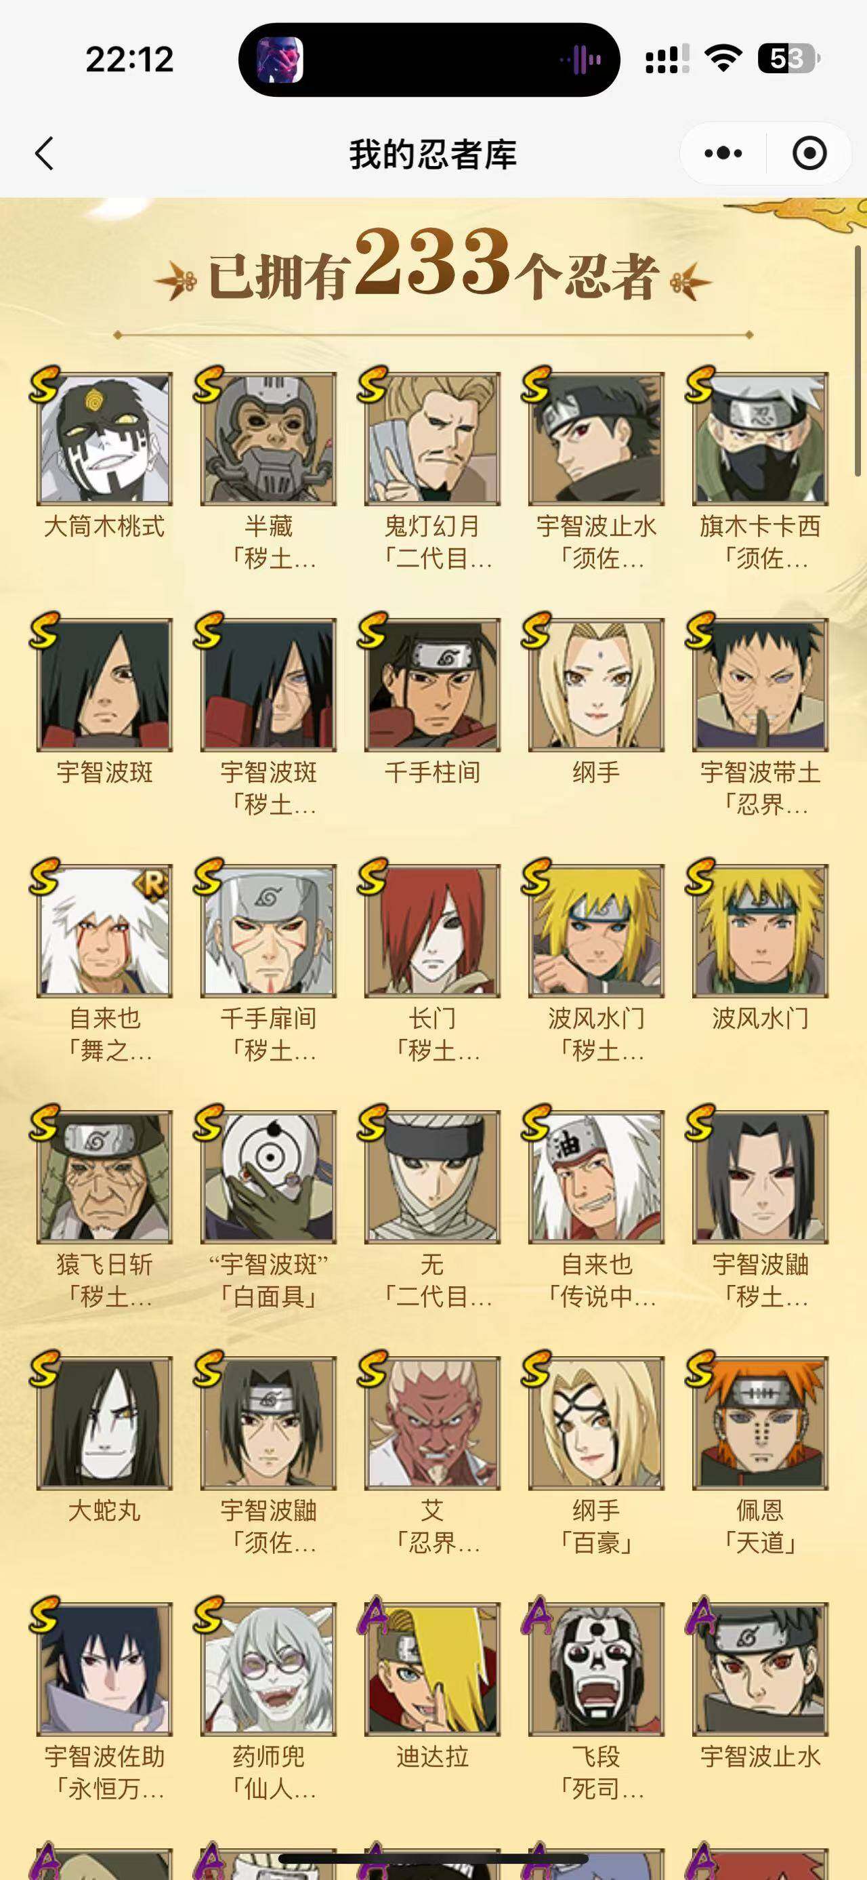Open the three-dots mini program menu
Screen dimensions: 867x1880
click(723, 154)
